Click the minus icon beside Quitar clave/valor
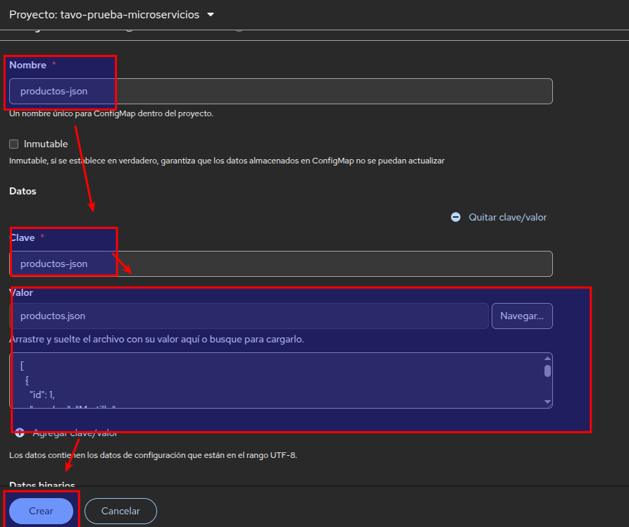Screen dimensions: 629x527 tap(456, 217)
